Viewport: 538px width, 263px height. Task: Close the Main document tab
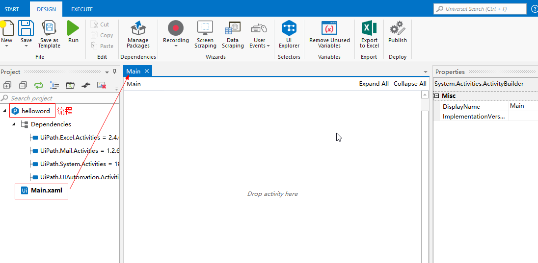click(x=147, y=71)
